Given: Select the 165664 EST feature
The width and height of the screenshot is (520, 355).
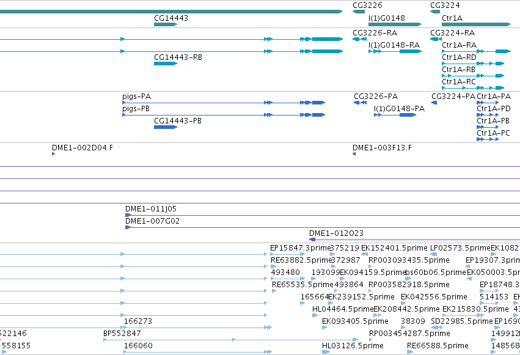Looking at the screenshot, I should click(x=302, y=303).
